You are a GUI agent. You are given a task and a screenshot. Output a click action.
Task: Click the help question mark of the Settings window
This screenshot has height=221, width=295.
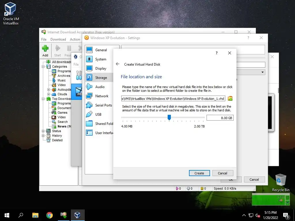(248, 38)
